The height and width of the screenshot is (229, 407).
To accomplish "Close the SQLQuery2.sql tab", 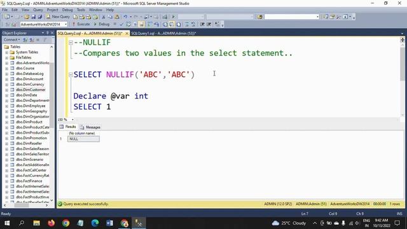I will click(127, 34).
